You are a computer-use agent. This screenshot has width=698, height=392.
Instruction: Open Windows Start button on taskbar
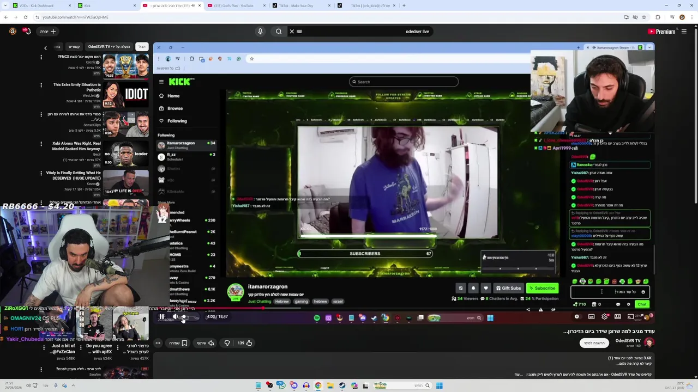tap(439, 385)
